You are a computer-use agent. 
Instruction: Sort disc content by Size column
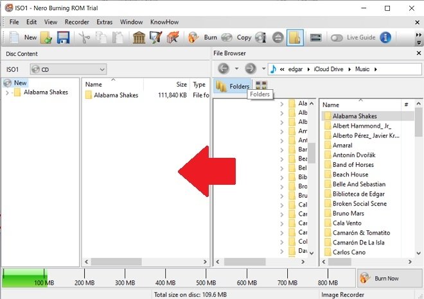(166, 84)
